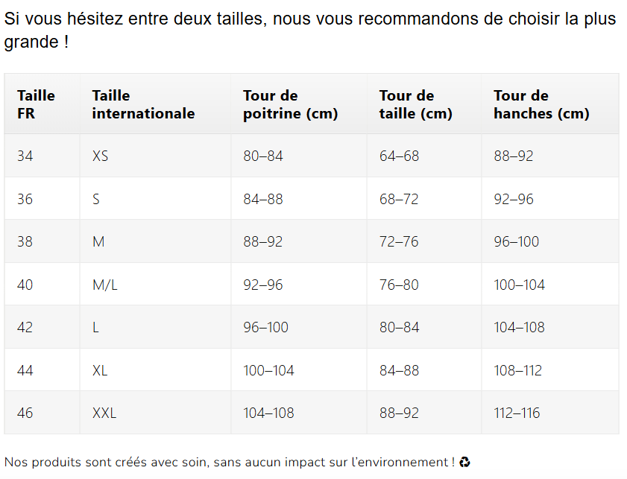Viewport: 627px width, 479px height.
Task: Select waist measurement 68–72 cell
Action: pos(399,199)
